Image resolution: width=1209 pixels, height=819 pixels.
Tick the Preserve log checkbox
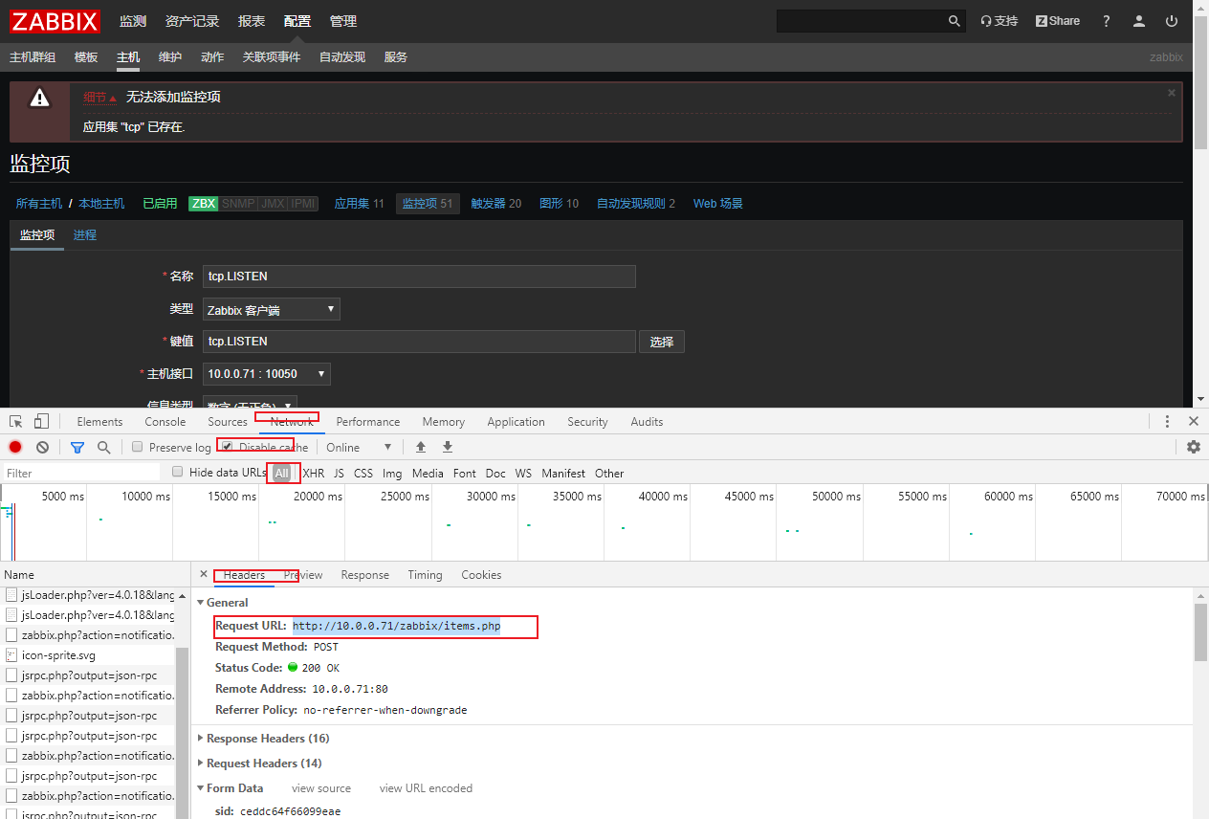[138, 447]
